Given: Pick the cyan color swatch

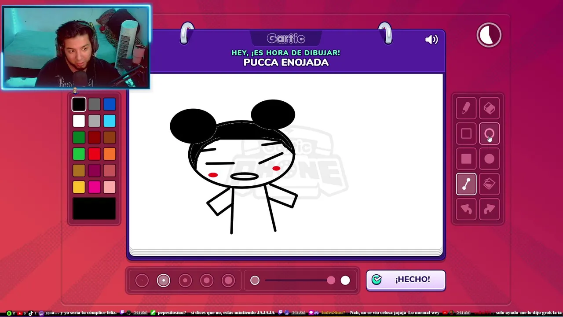Looking at the screenshot, I should pos(110,121).
